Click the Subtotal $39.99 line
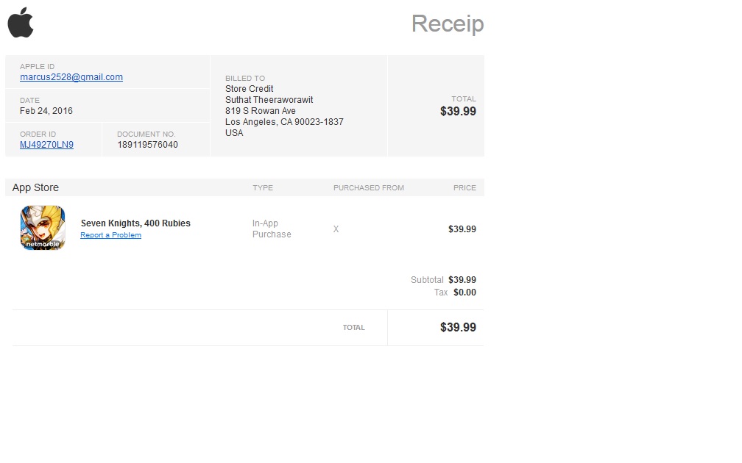Image resolution: width=742 pixels, height=463 pixels. (x=443, y=280)
